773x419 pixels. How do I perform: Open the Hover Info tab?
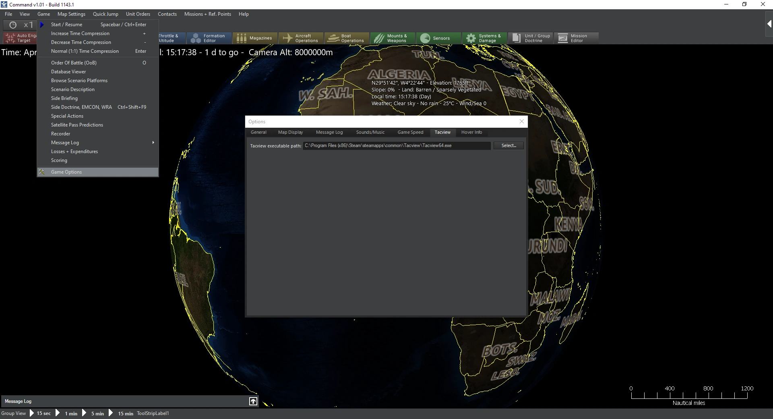pos(471,132)
